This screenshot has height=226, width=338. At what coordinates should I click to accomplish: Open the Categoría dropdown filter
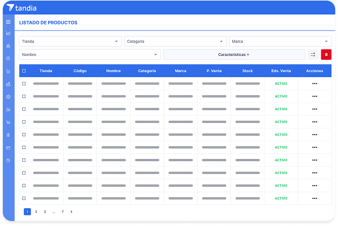point(175,42)
